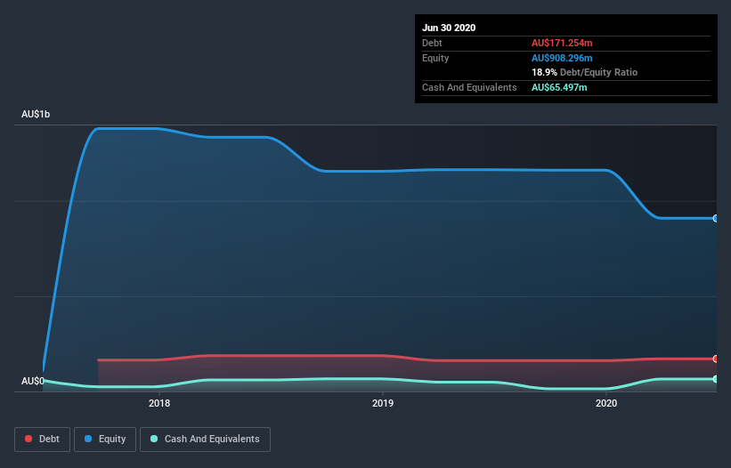
Task: Click the 2019 x-axis label
Action: point(383,403)
